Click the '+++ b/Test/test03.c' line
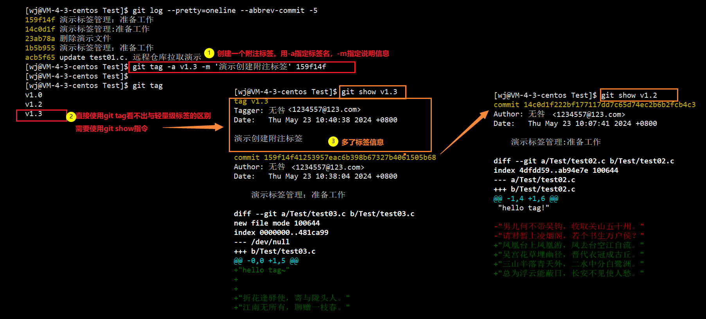The image size is (706, 319). coord(275,251)
